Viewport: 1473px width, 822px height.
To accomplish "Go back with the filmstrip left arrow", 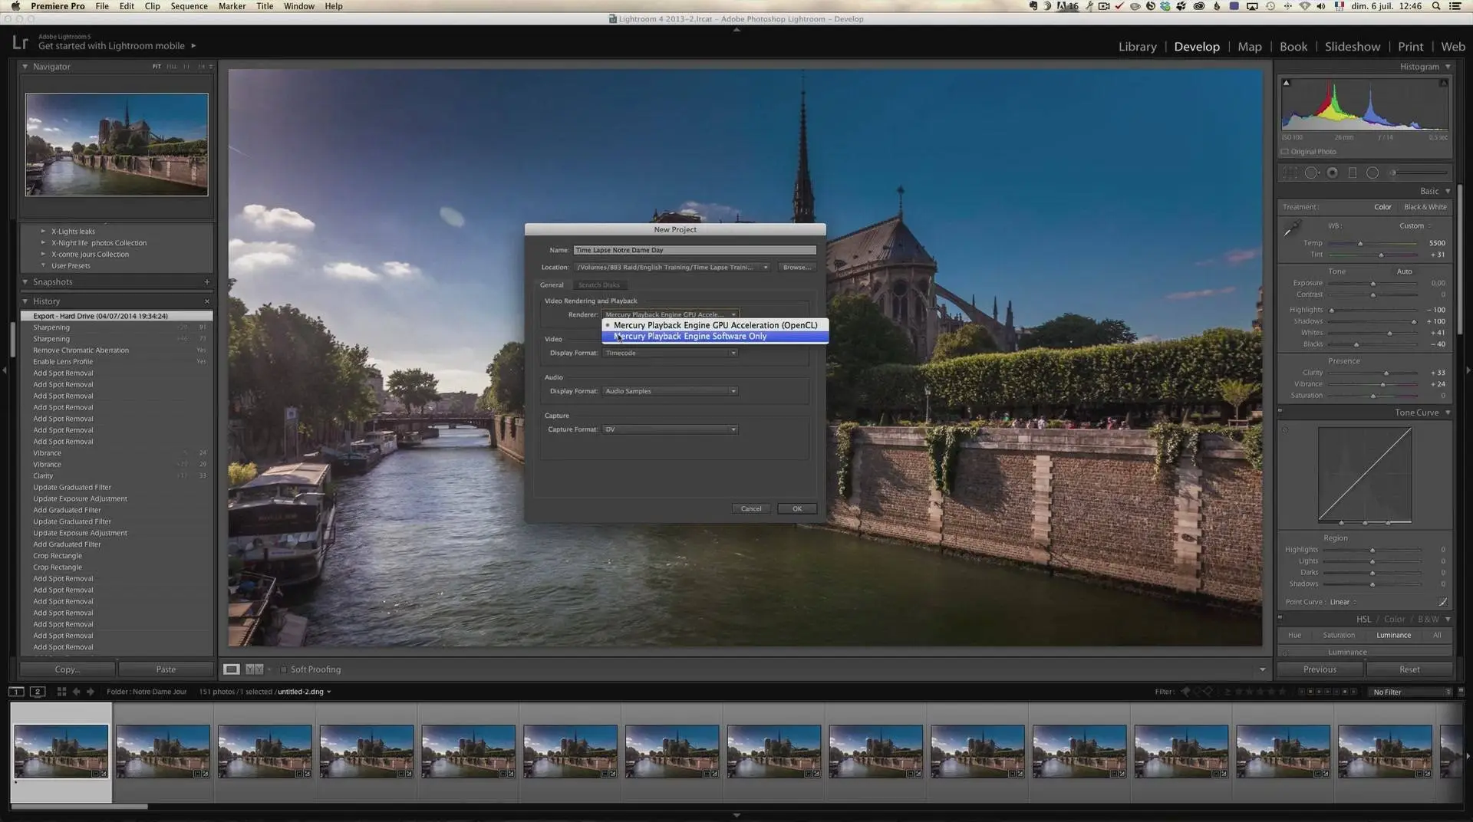I will 76,692.
